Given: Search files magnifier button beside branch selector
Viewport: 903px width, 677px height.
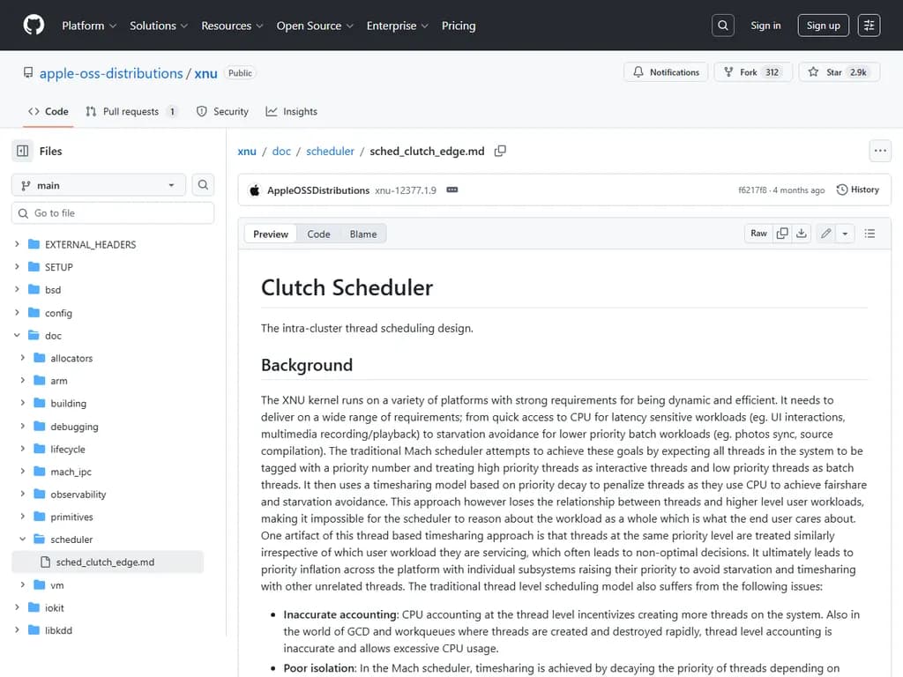Looking at the screenshot, I should coord(203,185).
